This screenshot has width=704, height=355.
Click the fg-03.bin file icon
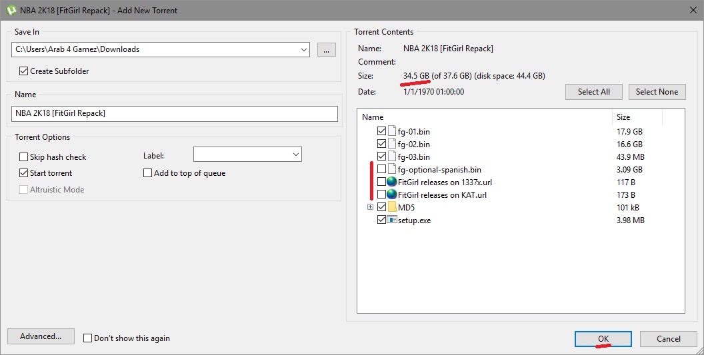[x=392, y=157]
